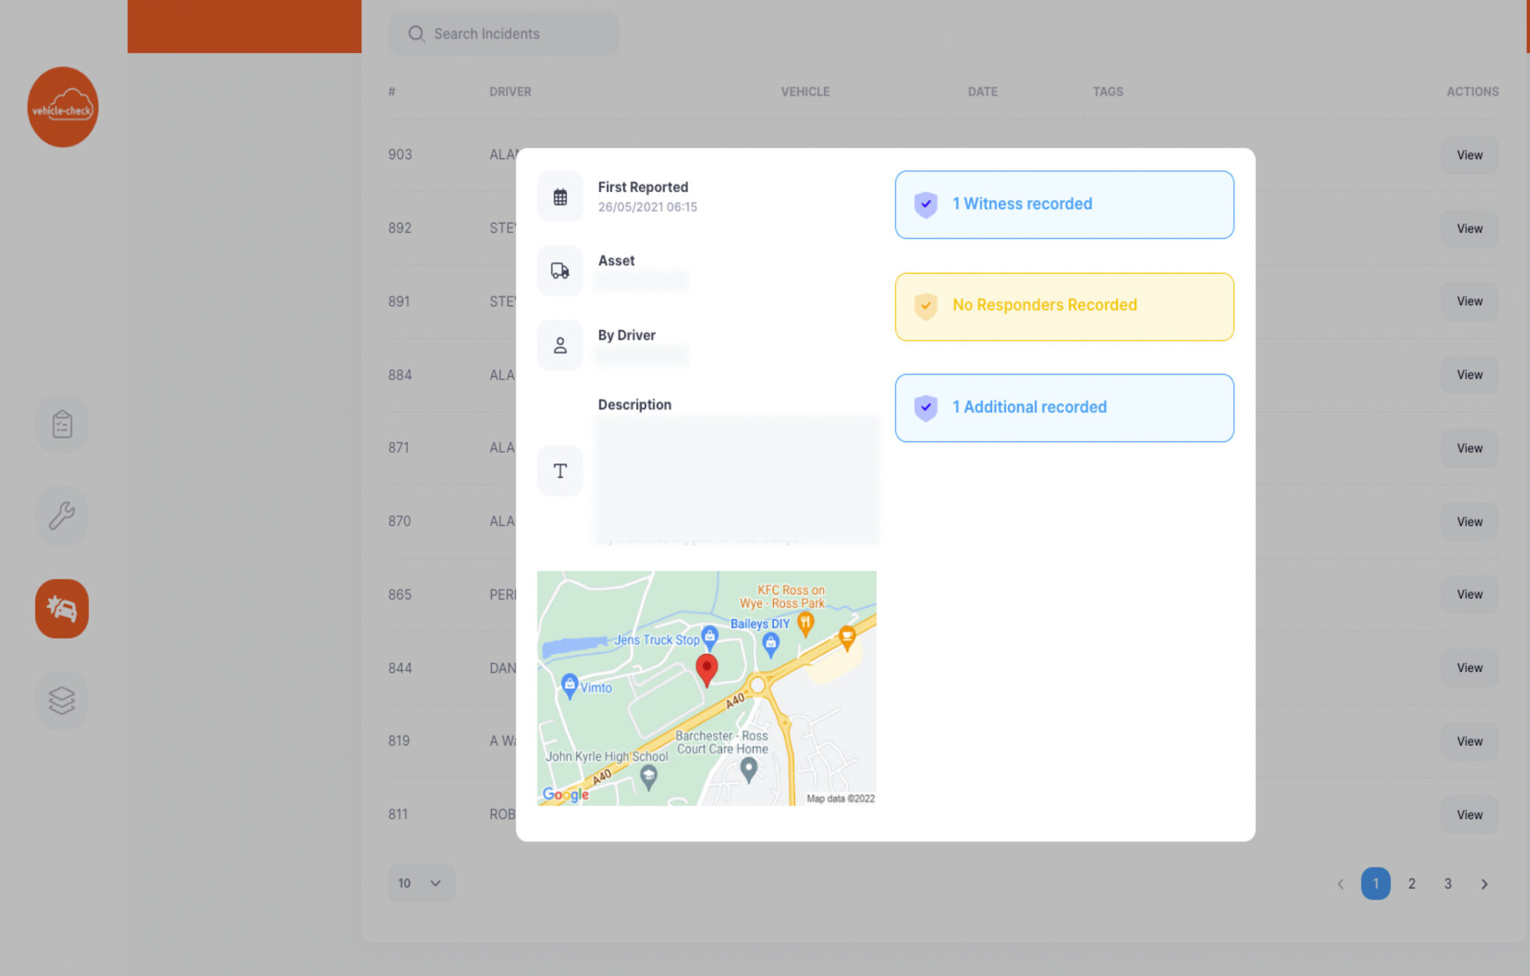Expand the rows per page dropdown showing 10
The width and height of the screenshot is (1530, 976).
click(422, 883)
